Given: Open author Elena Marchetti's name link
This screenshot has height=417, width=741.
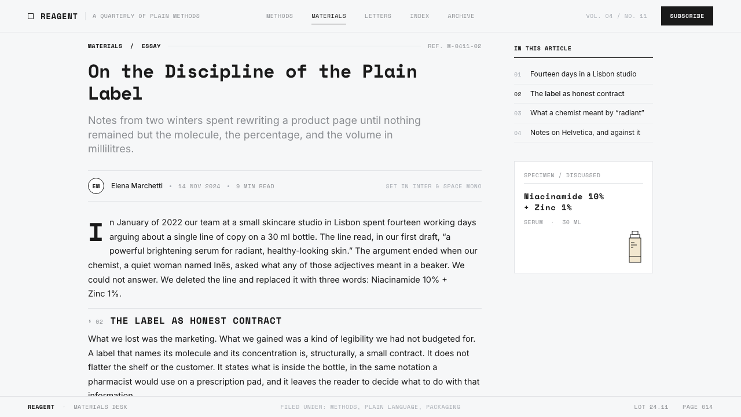Looking at the screenshot, I should pos(137,186).
